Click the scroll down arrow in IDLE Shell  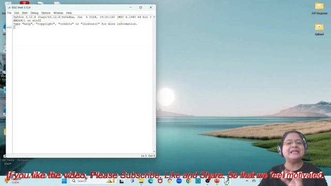pyautogui.click(x=154, y=151)
